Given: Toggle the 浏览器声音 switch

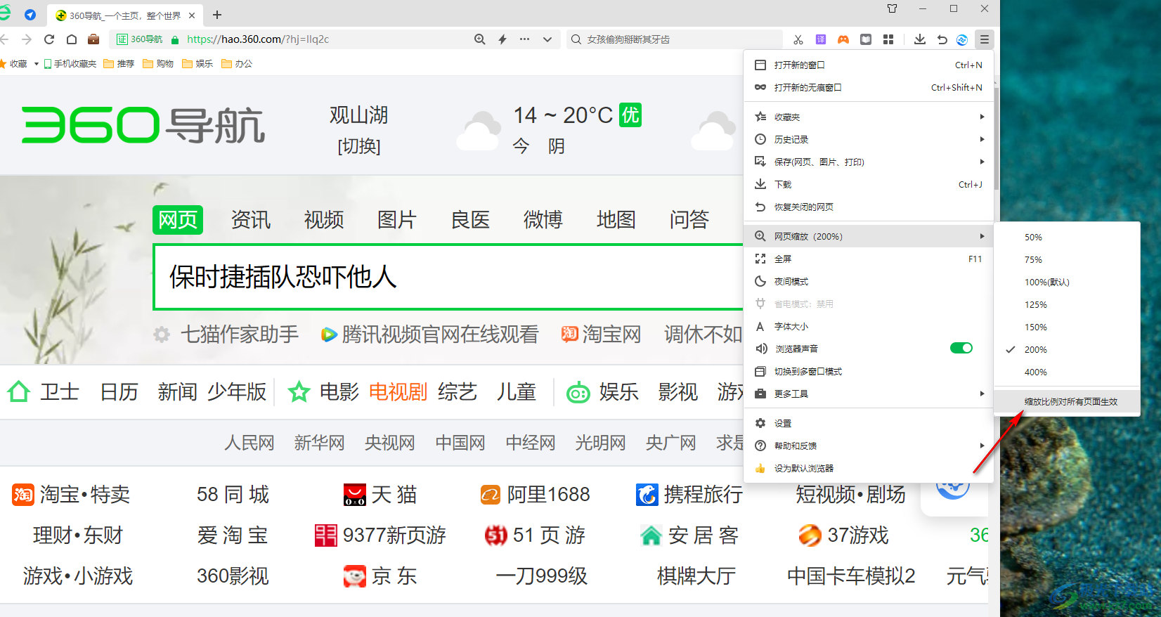Looking at the screenshot, I should [961, 348].
